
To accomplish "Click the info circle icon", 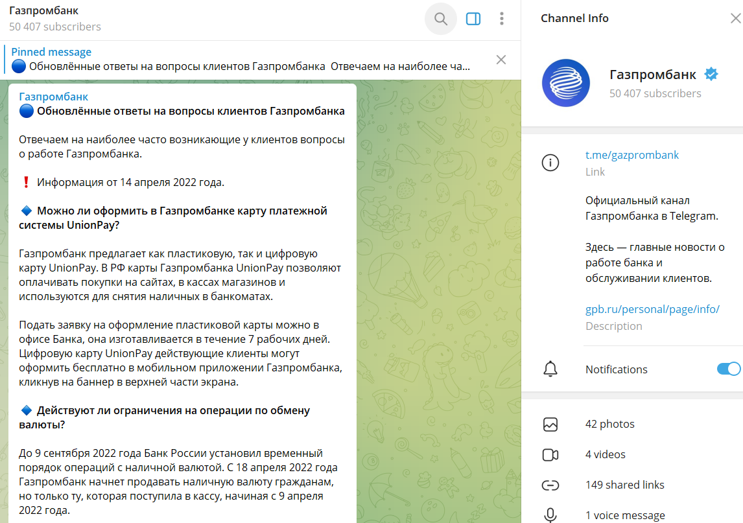I will tap(550, 163).
